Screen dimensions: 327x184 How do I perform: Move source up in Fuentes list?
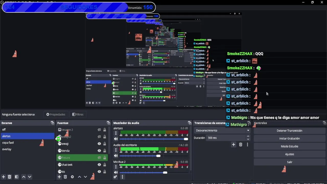click(x=79, y=177)
